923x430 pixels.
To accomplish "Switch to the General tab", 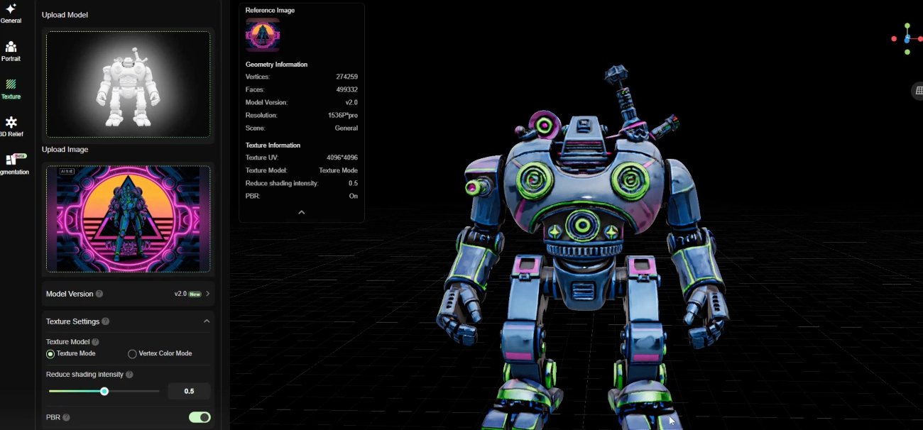I will coord(11,13).
